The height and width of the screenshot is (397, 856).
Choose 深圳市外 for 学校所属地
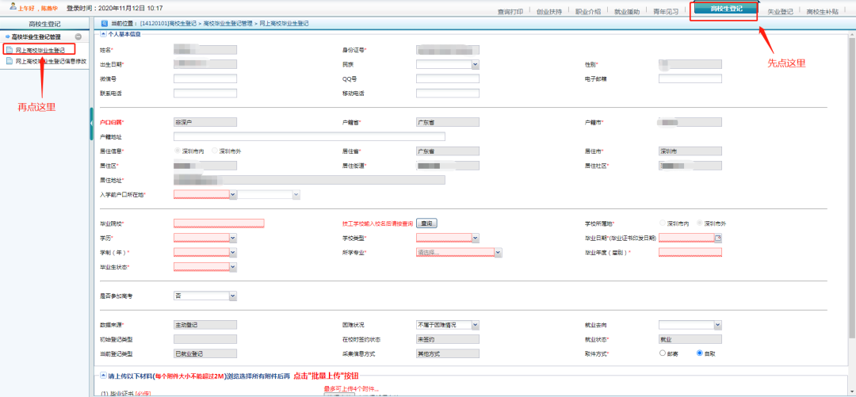[700, 224]
